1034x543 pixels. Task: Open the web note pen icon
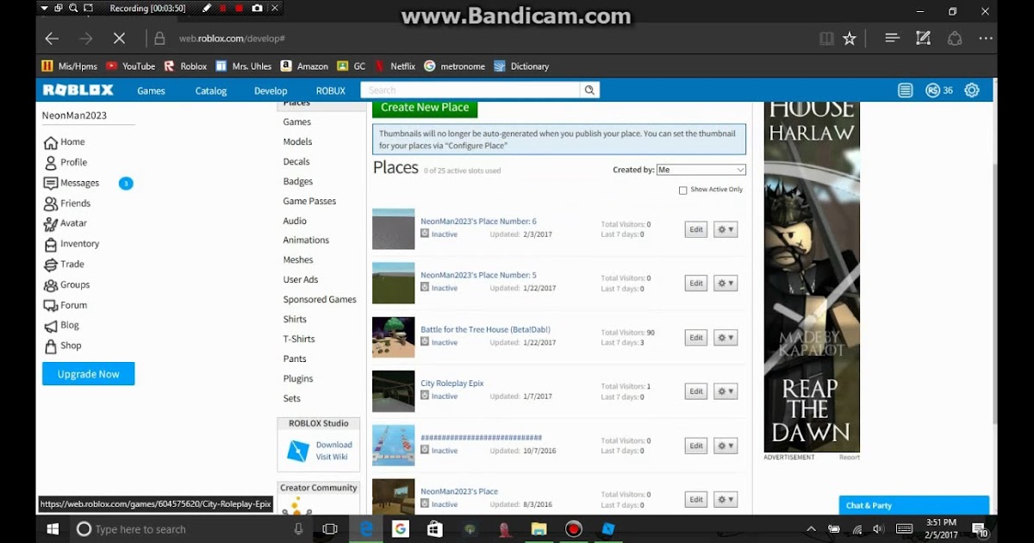click(924, 38)
